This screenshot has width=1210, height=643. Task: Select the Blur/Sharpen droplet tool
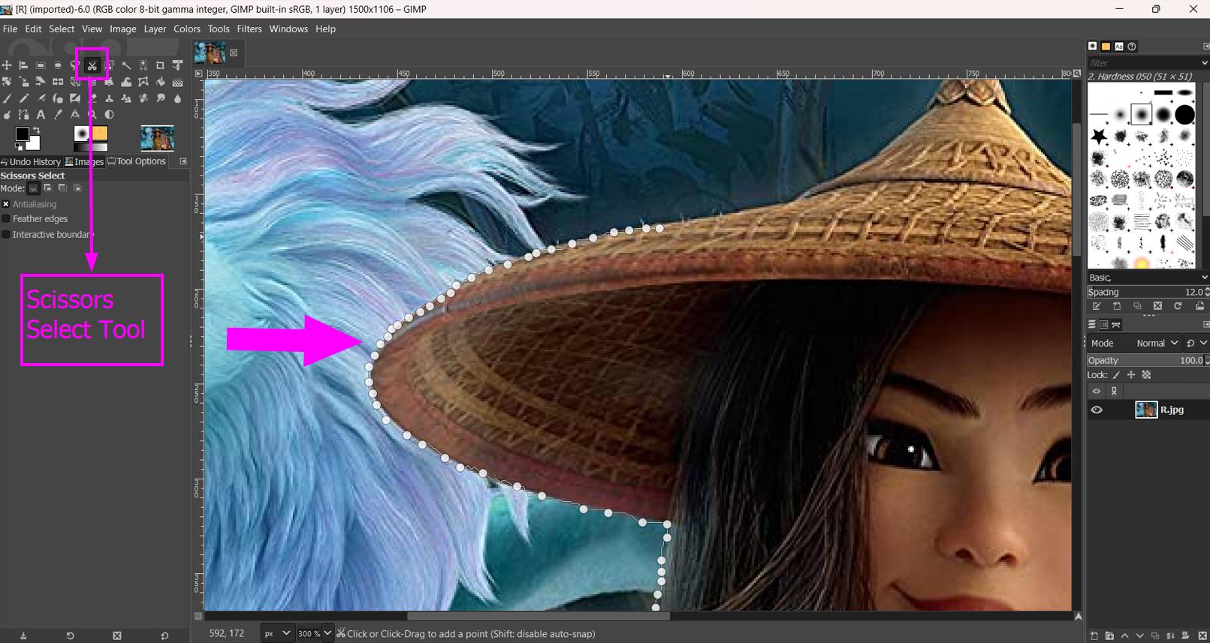177,98
